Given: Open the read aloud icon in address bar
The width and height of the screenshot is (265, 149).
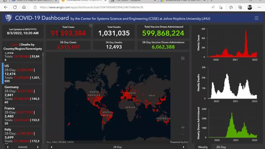Looking at the screenshot, I should [213, 7].
